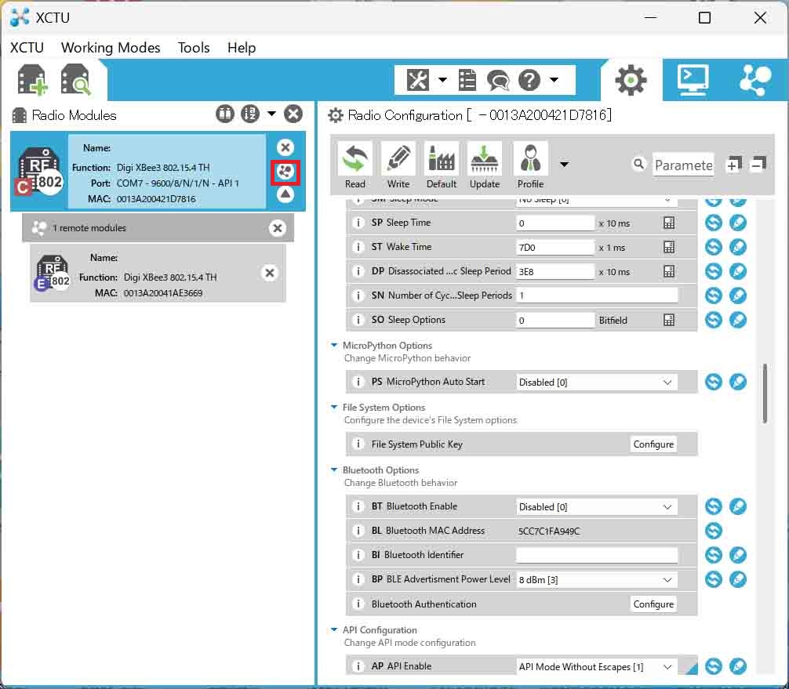Click the collapse all sections icon

coord(758,164)
